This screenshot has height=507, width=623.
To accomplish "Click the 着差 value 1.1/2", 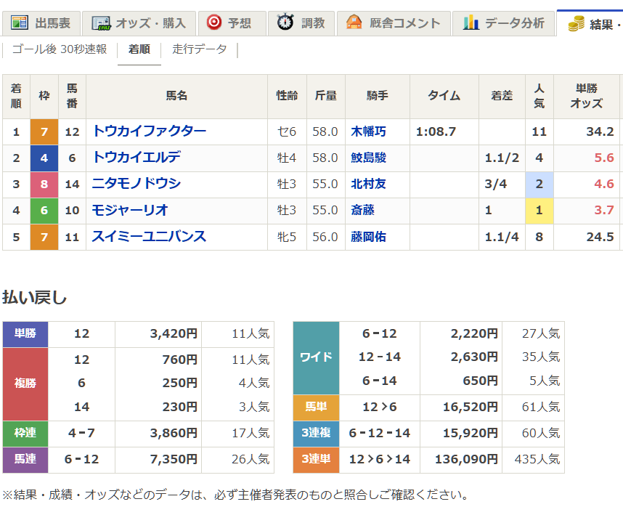I will point(502,158).
